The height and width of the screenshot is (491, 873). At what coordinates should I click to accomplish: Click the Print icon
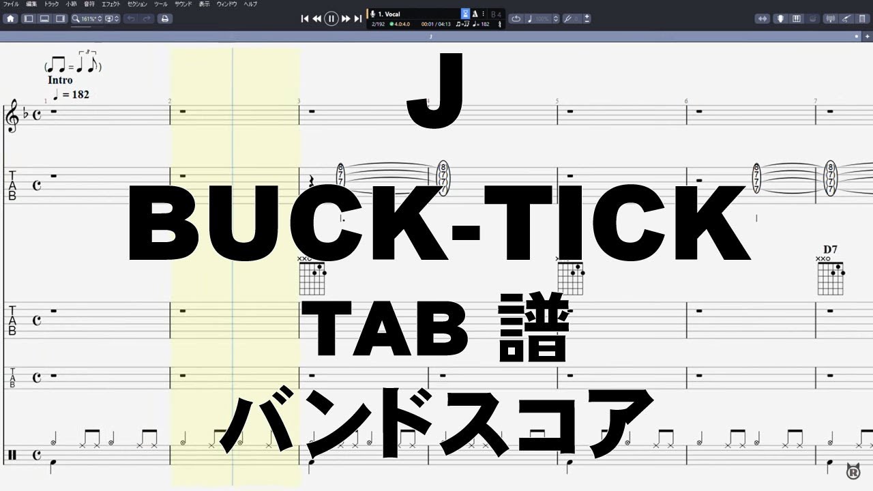(x=164, y=19)
